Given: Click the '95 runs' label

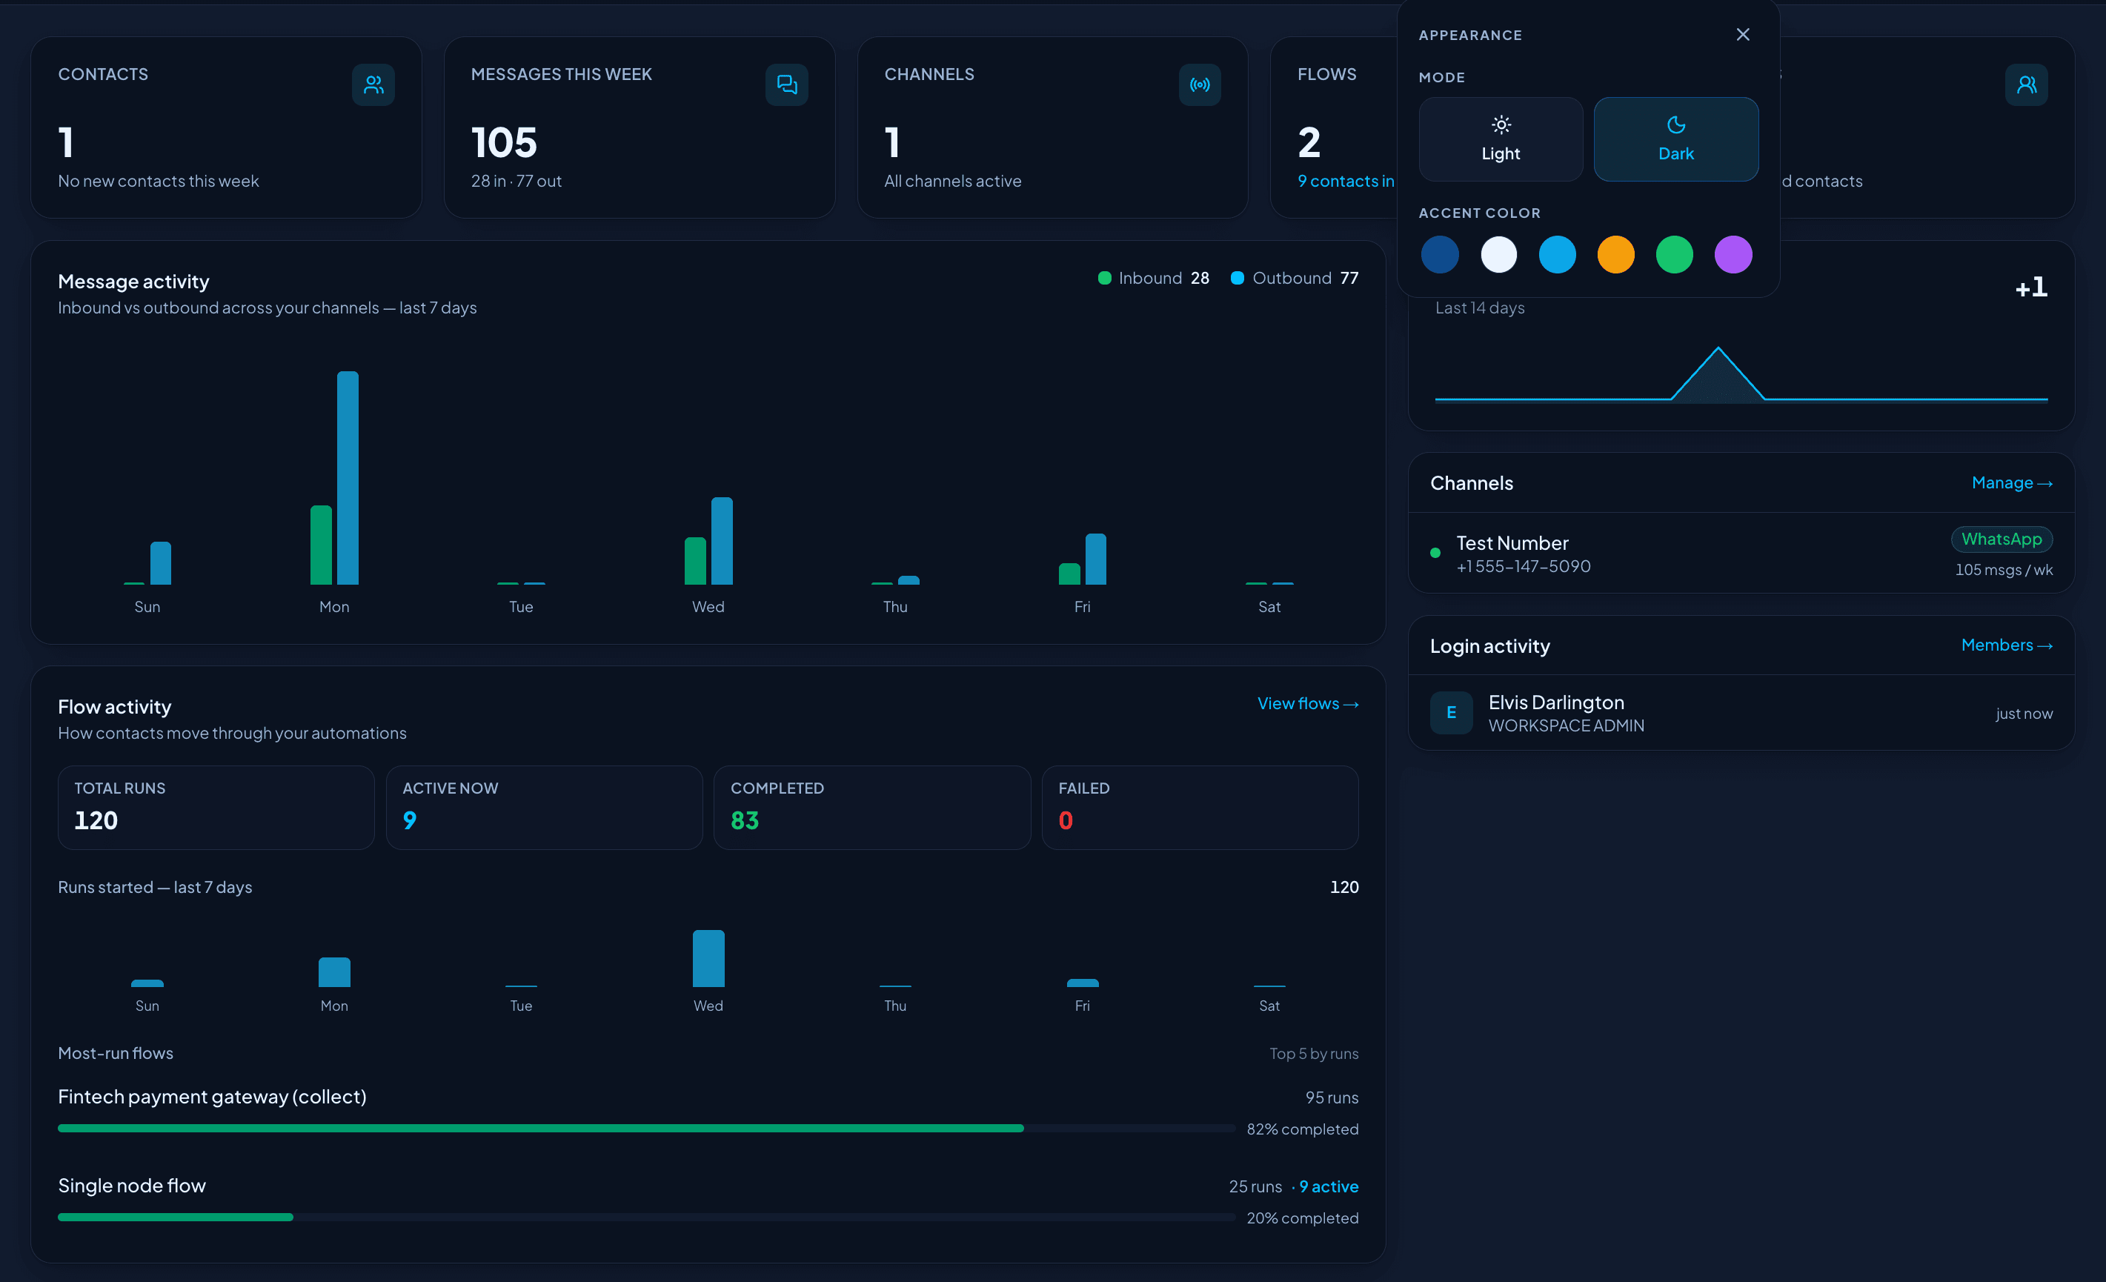Looking at the screenshot, I should click(1332, 1097).
